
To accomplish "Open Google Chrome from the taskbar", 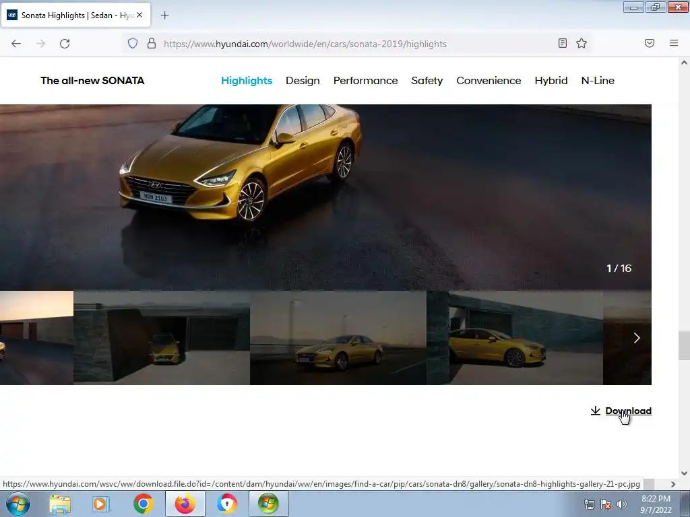I will coord(143,504).
